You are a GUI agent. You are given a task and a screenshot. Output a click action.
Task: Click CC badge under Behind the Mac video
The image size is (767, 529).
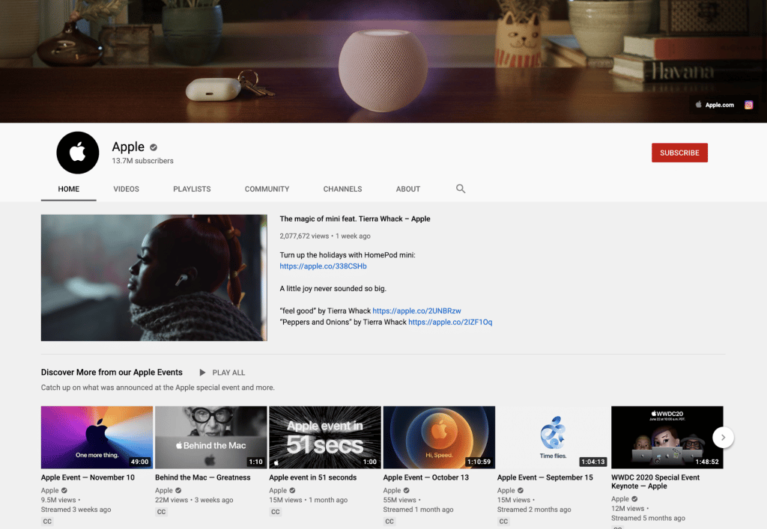pos(162,512)
